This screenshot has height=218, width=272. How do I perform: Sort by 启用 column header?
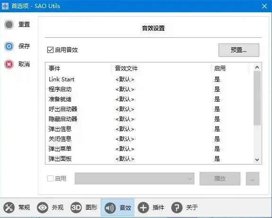click(x=230, y=68)
